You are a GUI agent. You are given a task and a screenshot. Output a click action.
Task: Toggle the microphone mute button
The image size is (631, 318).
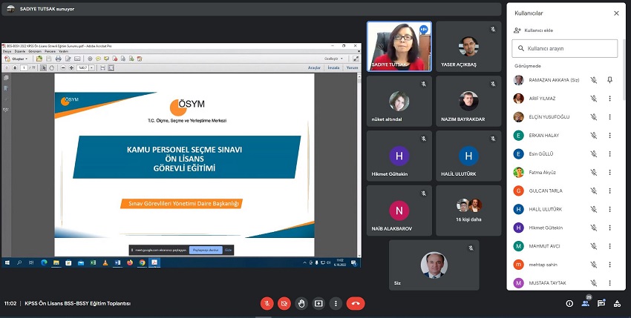pos(267,303)
